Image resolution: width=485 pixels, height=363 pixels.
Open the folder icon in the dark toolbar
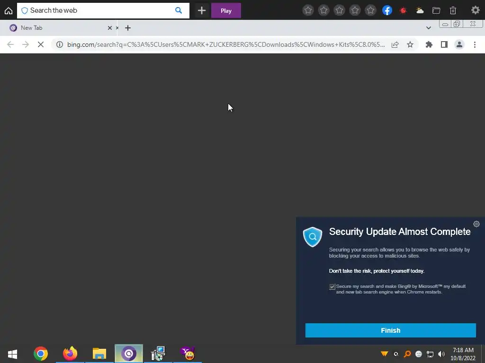pos(436,10)
